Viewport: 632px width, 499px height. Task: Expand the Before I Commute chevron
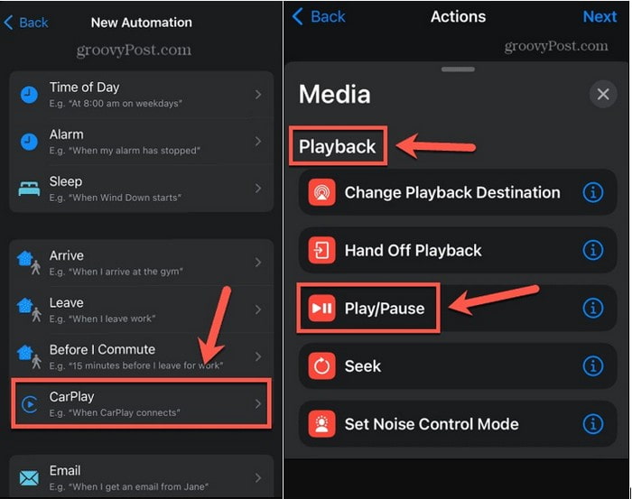tap(258, 356)
